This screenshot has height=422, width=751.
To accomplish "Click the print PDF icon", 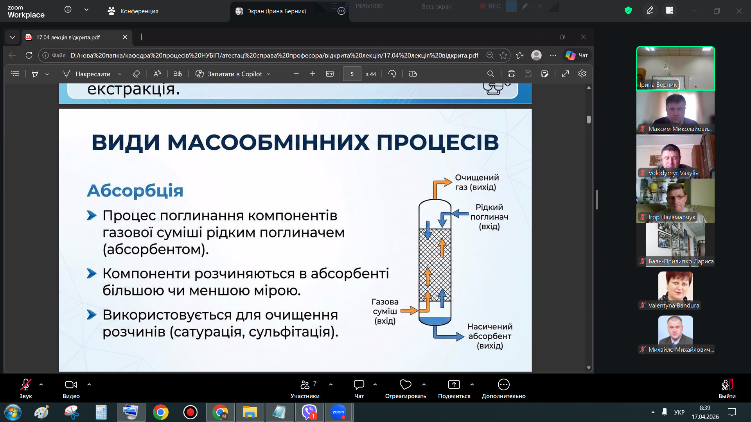I will coord(511,74).
